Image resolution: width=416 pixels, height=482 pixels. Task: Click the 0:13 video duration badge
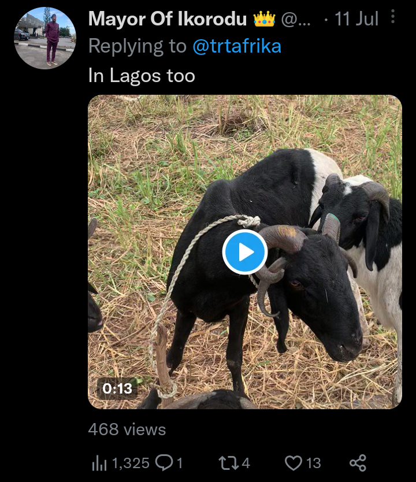(x=117, y=389)
